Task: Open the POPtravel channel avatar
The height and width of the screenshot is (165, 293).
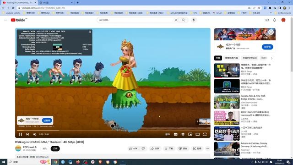Action: [x=18, y=148]
